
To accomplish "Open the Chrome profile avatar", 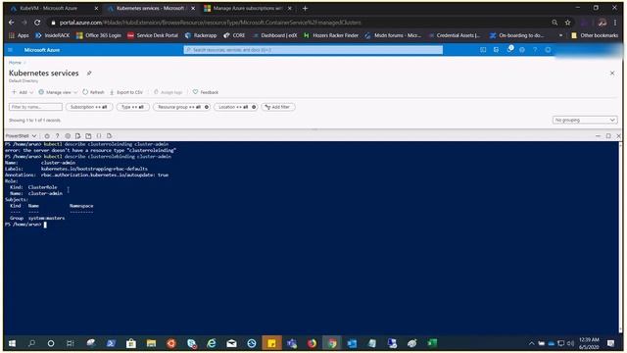I will (x=603, y=23).
